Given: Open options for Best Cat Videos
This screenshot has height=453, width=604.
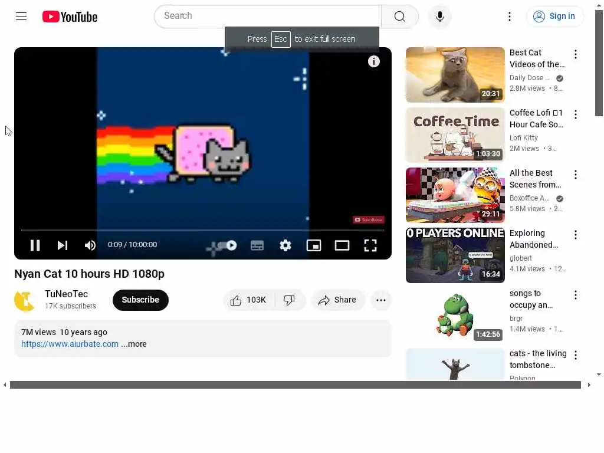Looking at the screenshot, I should [x=576, y=54].
